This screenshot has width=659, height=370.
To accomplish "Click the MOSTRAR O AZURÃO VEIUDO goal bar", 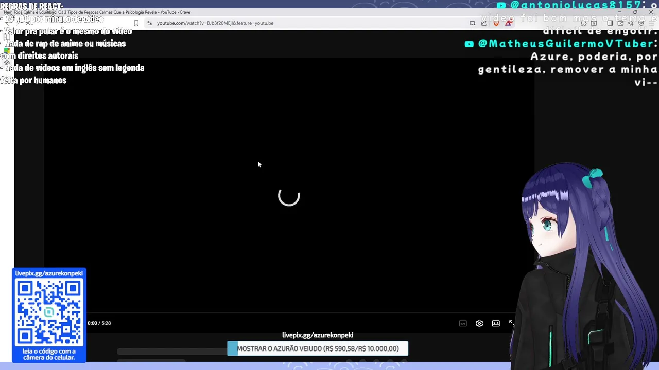I will click(x=318, y=348).
